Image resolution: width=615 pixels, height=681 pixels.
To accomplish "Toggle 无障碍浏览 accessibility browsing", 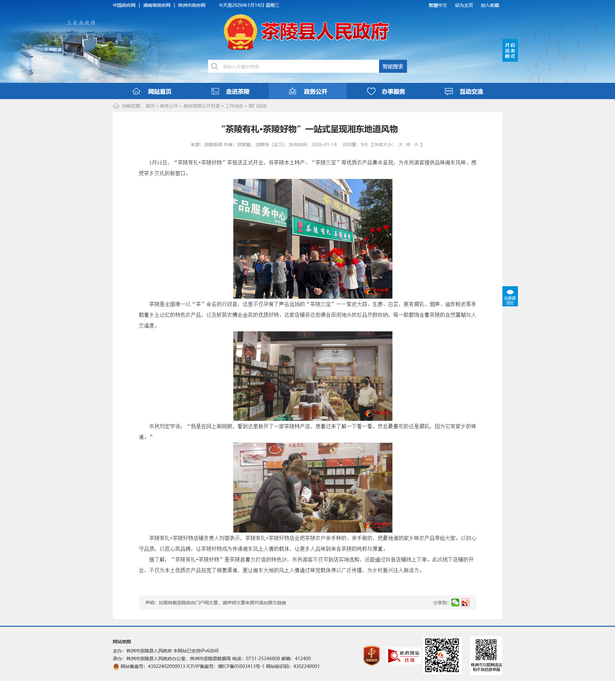I will click(510, 296).
